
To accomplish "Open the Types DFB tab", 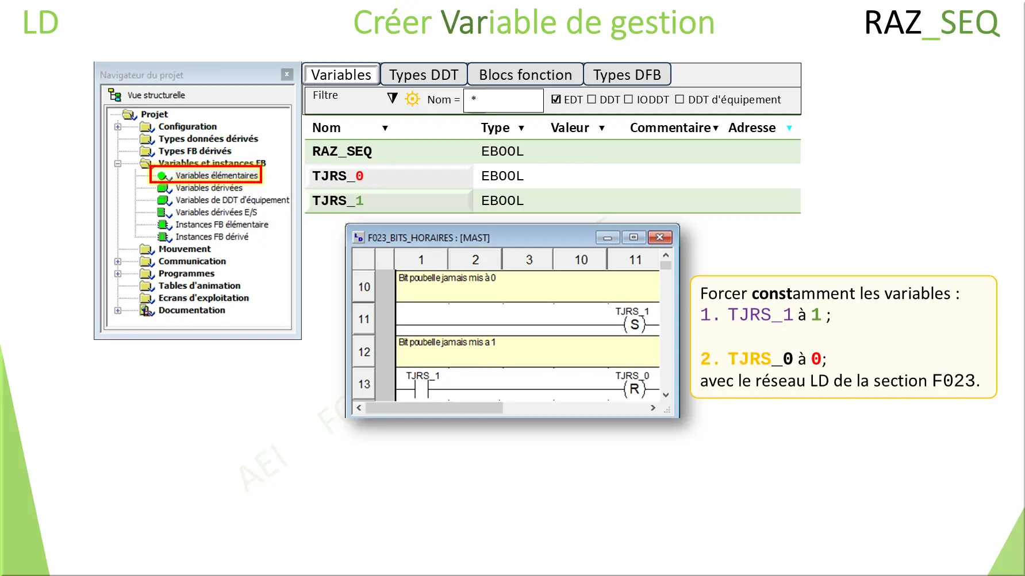I will click(627, 74).
